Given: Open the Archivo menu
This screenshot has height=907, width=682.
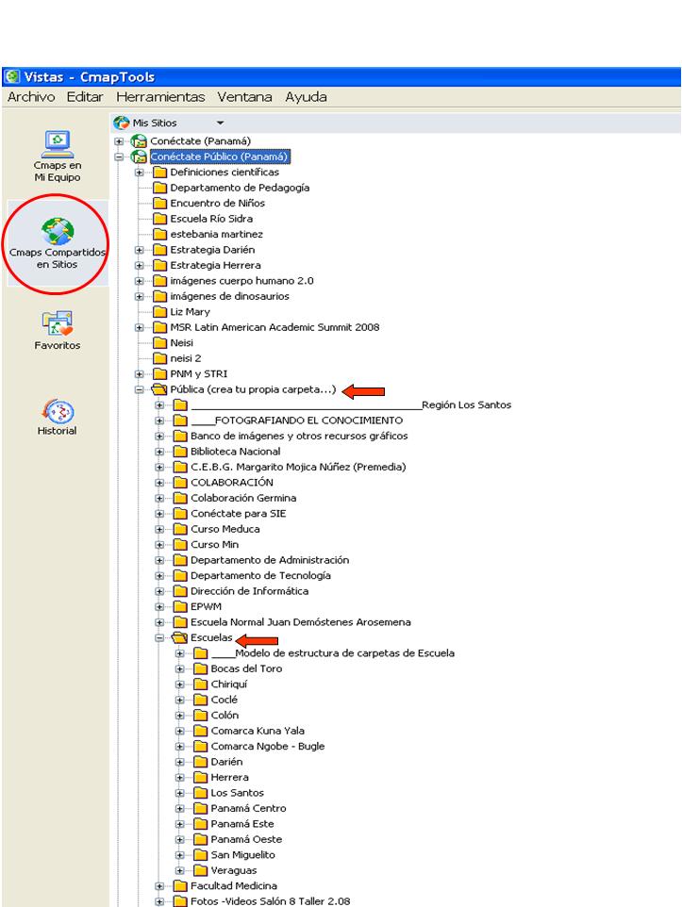Looking at the screenshot, I should coord(31,97).
